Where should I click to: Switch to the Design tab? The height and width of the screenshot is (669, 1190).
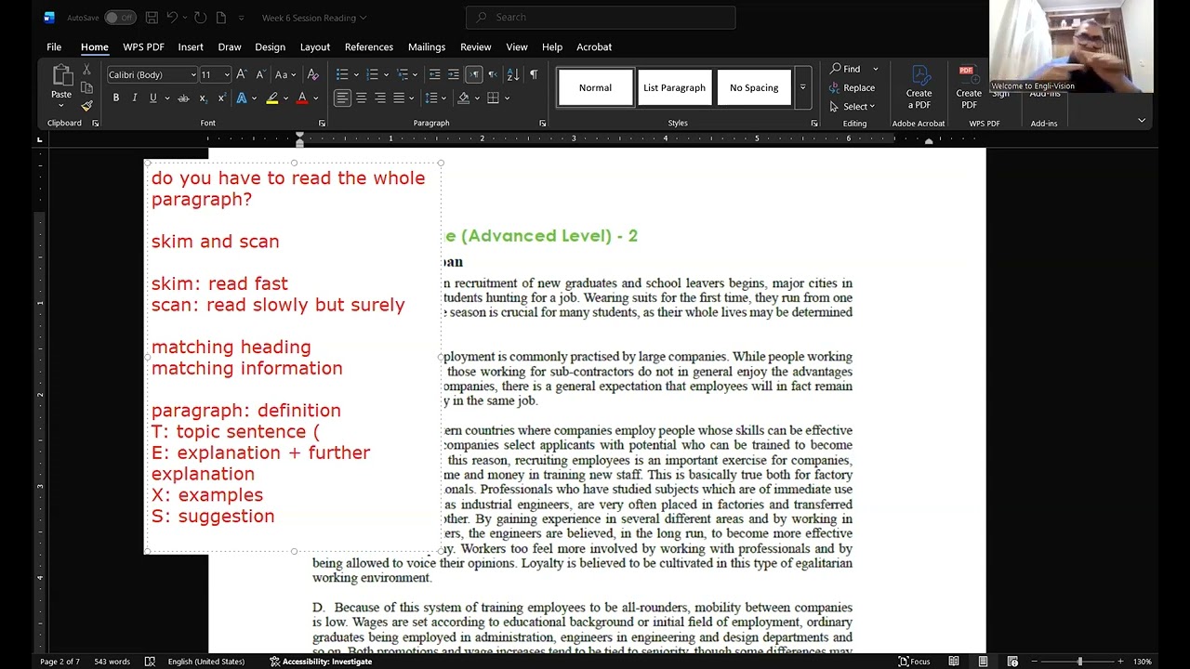tap(270, 46)
